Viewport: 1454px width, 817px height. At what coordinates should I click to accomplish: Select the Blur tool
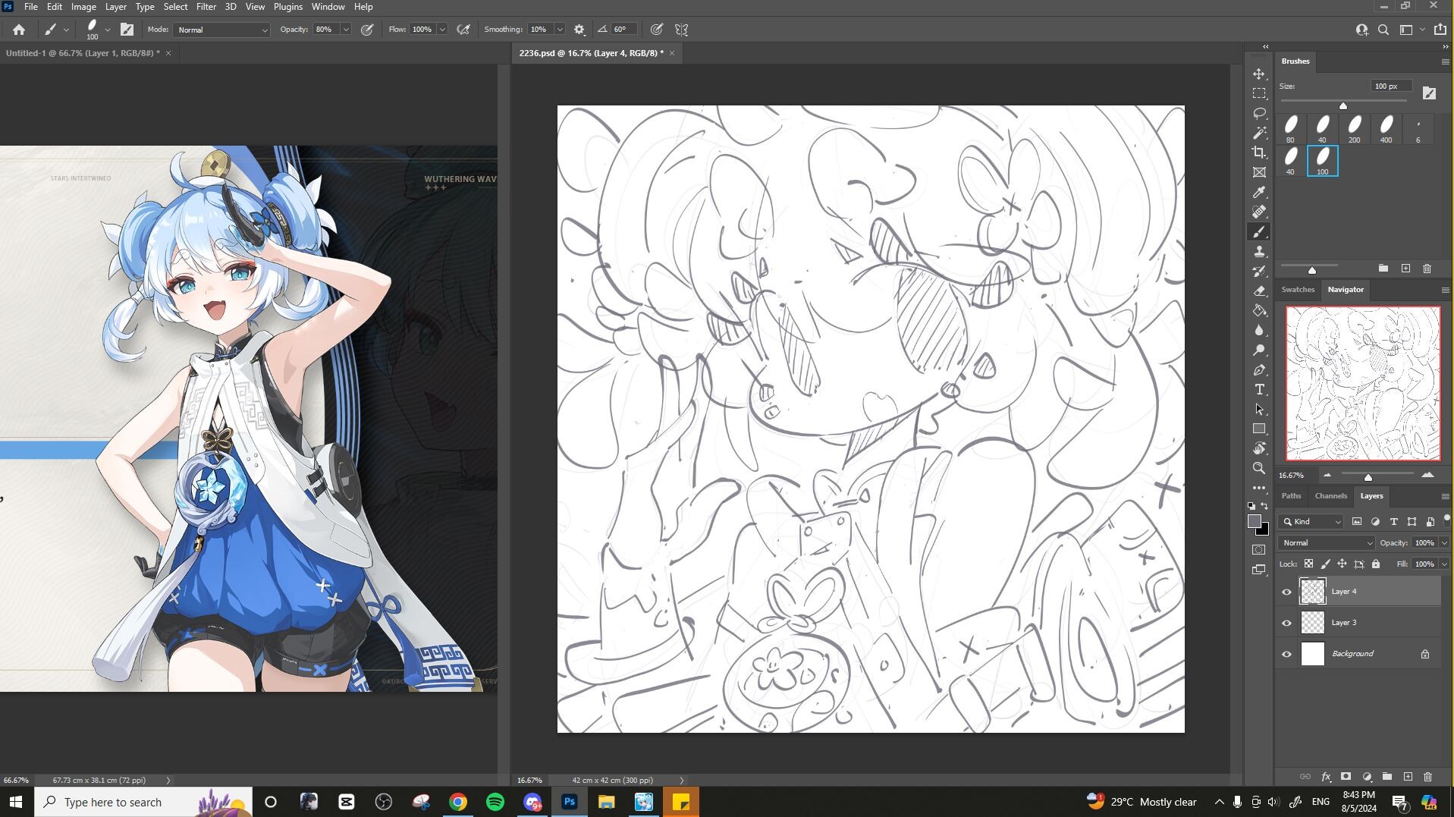pos(1259,330)
